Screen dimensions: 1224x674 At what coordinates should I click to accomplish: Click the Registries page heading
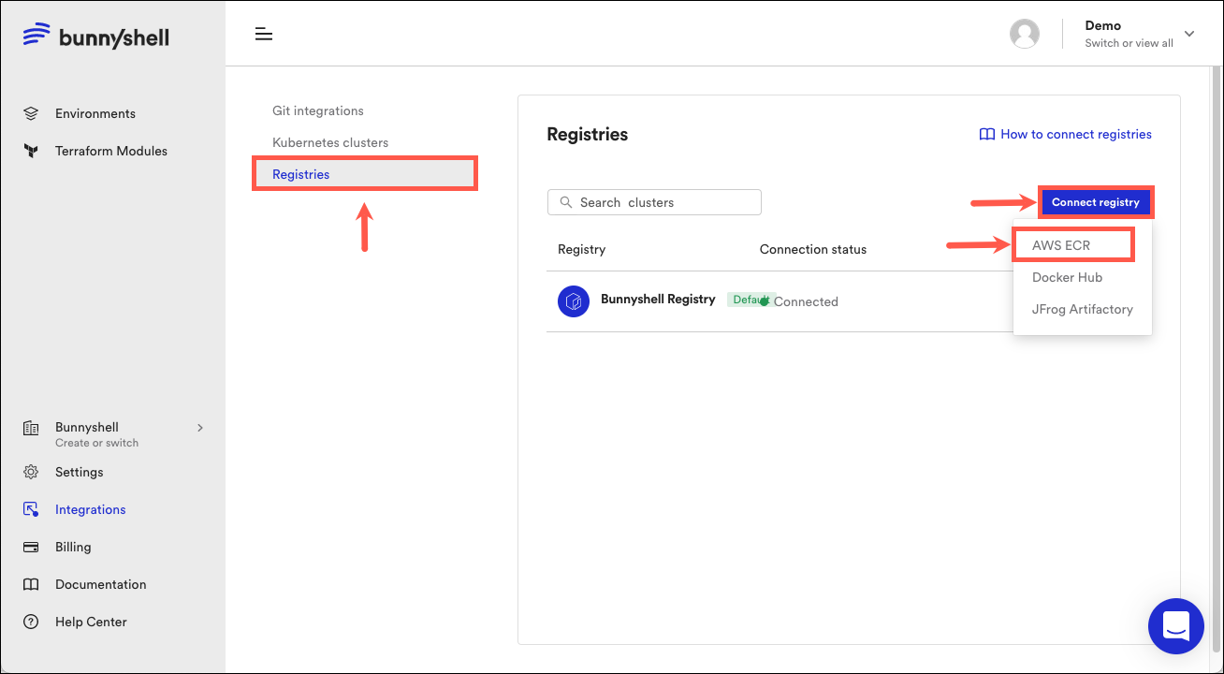(588, 134)
